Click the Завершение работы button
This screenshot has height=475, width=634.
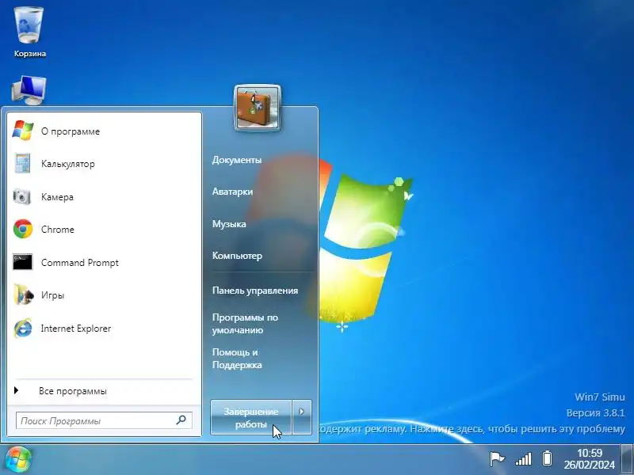[x=251, y=417]
